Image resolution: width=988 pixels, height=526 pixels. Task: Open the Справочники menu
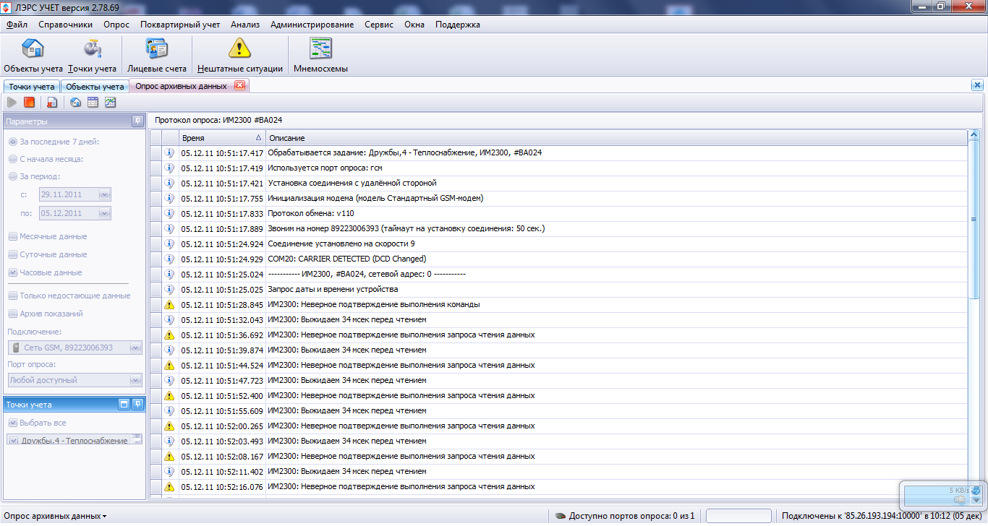(66, 25)
